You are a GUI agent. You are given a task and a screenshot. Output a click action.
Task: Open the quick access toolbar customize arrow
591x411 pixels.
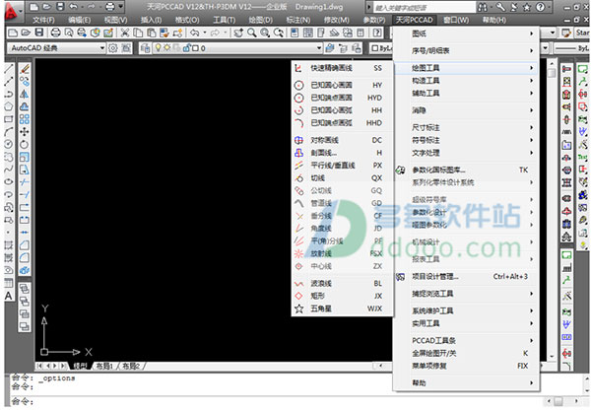tap(121, 7)
